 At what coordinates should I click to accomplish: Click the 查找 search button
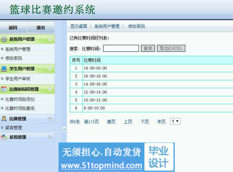(148, 48)
